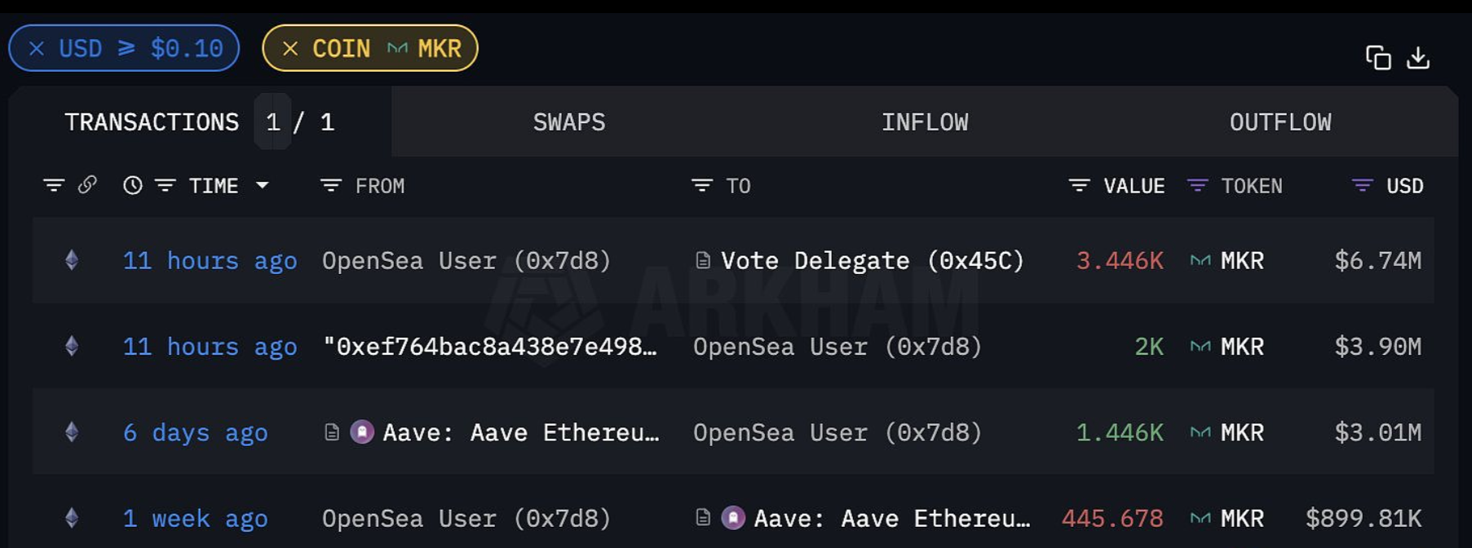Open the 0xef764bac8a438e7e498 address link
1472x548 pixels.
[490, 347]
